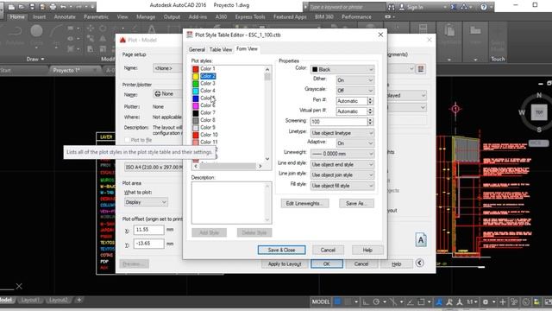Switch to the Table View tab
Screen dimensions: 552x311
[221, 49]
